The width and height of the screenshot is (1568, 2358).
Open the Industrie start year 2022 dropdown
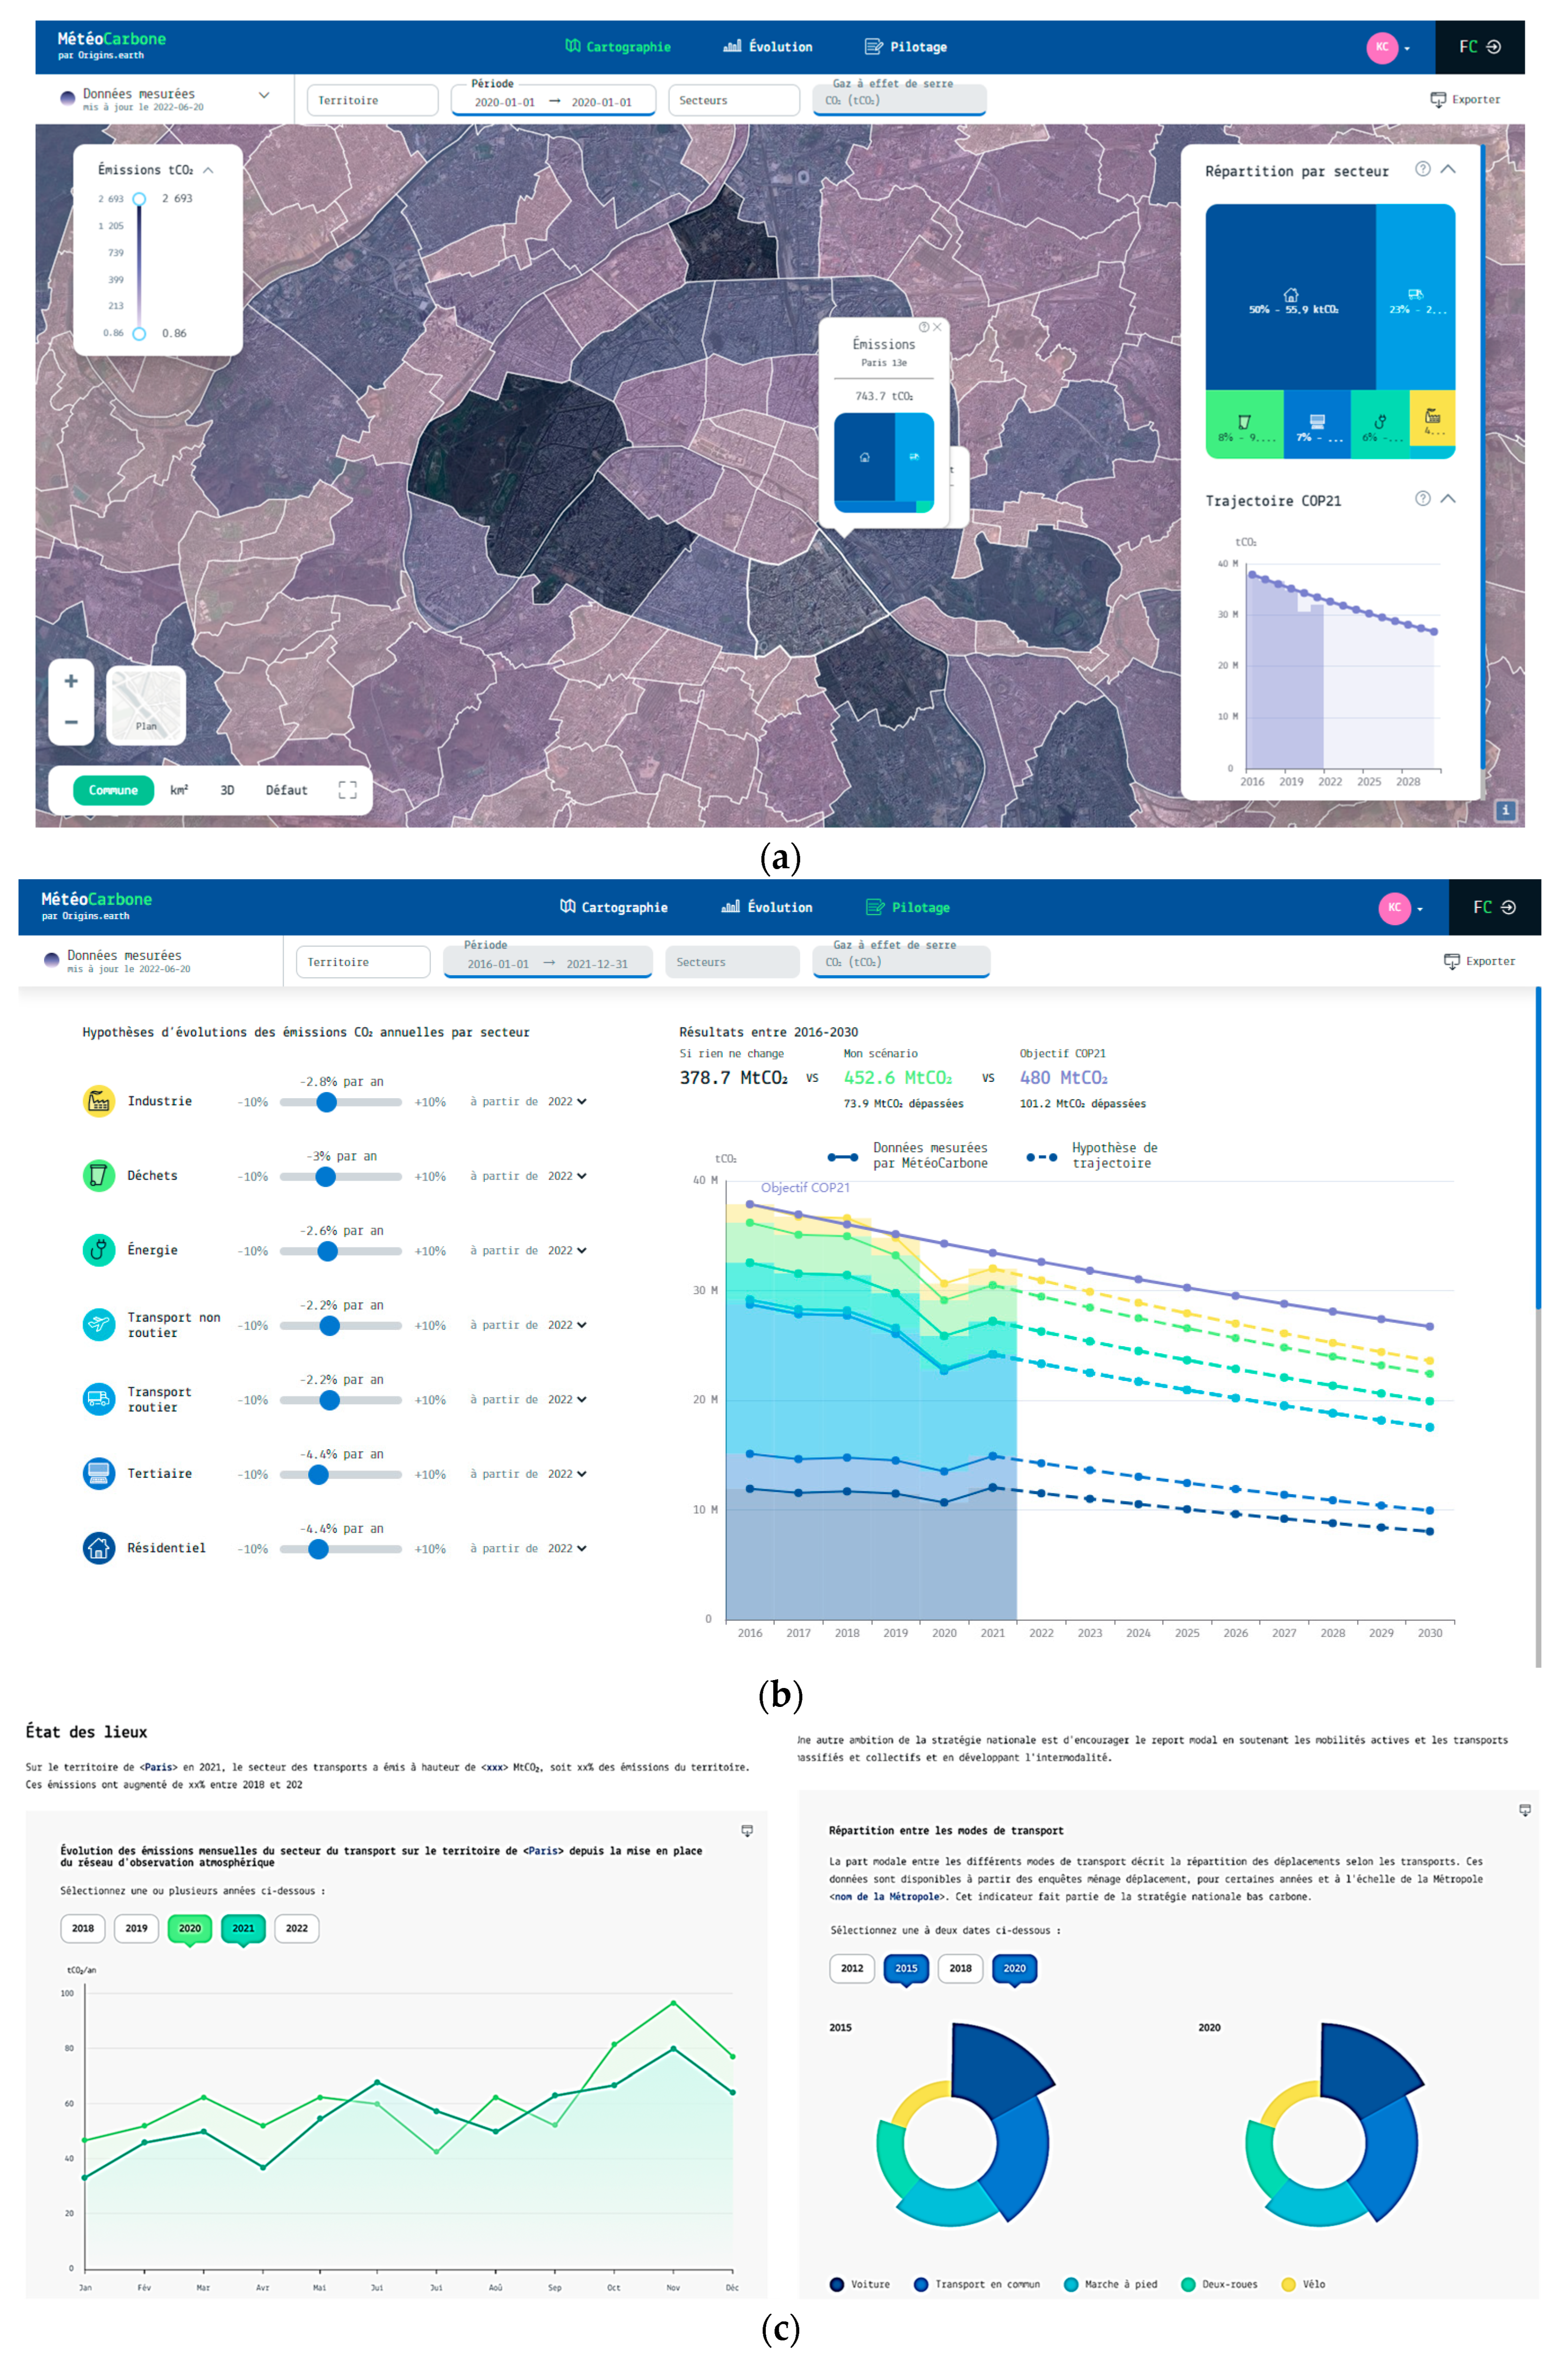567,1101
